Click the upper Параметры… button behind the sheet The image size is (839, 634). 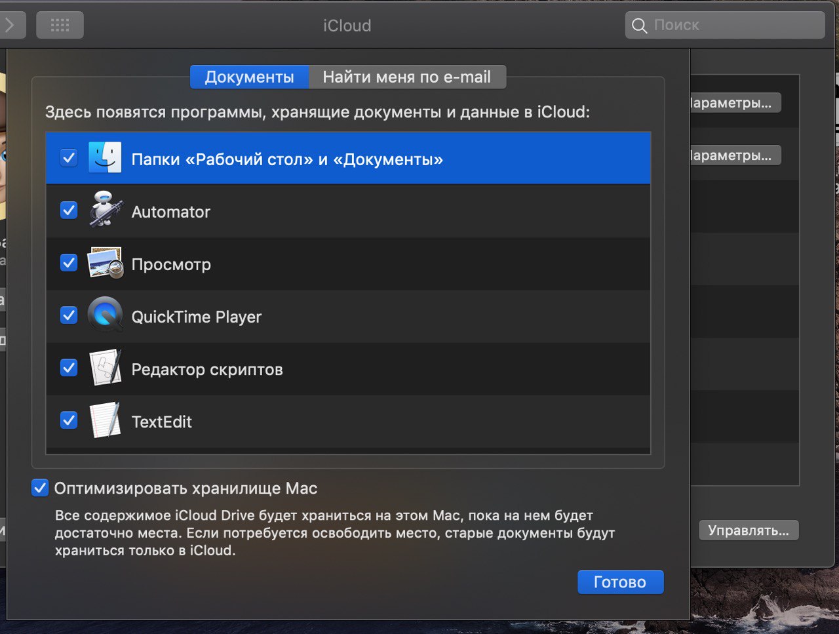click(735, 103)
